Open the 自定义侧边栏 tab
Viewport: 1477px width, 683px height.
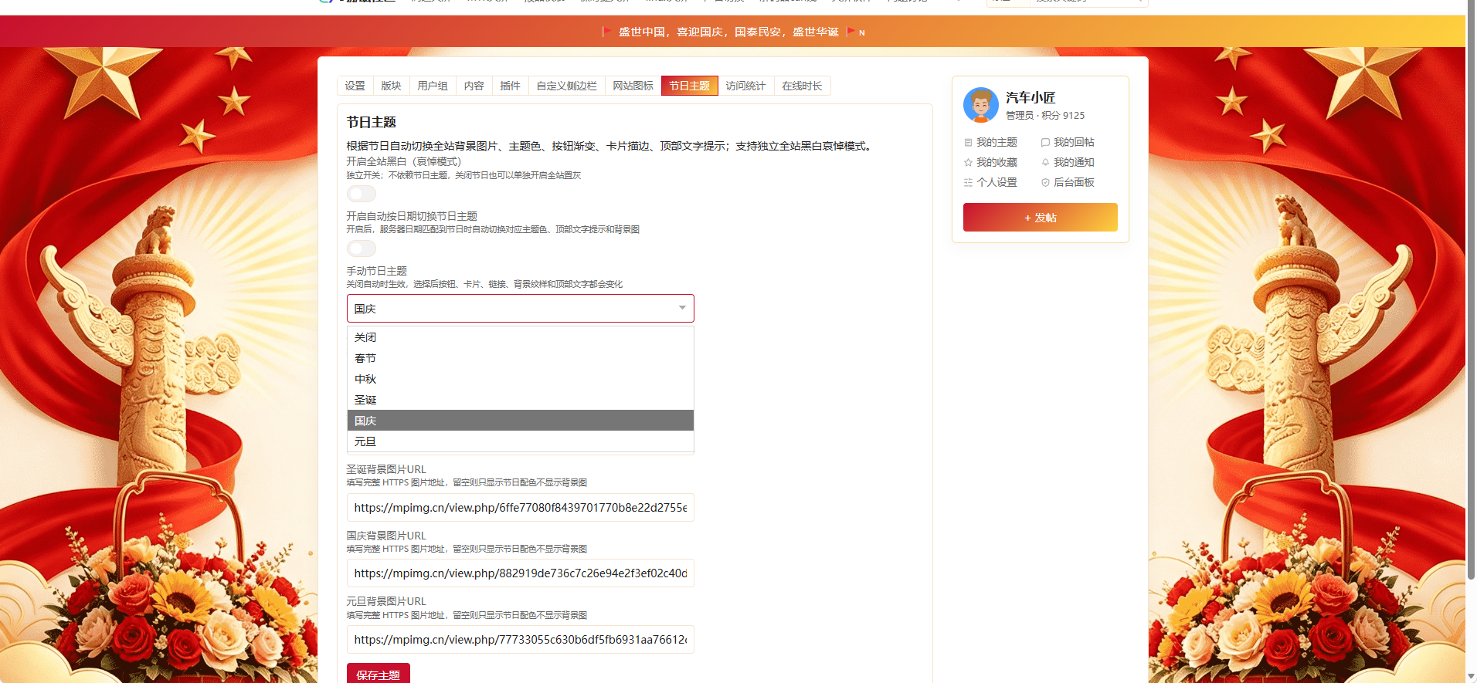coord(567,86)
